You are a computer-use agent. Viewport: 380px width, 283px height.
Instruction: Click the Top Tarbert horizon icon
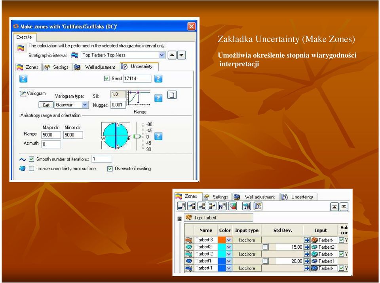coord(189,217)
